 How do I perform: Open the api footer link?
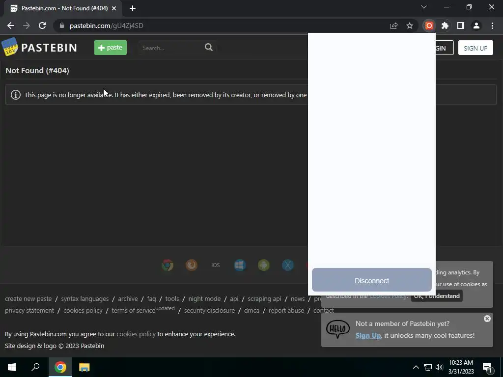234,299
